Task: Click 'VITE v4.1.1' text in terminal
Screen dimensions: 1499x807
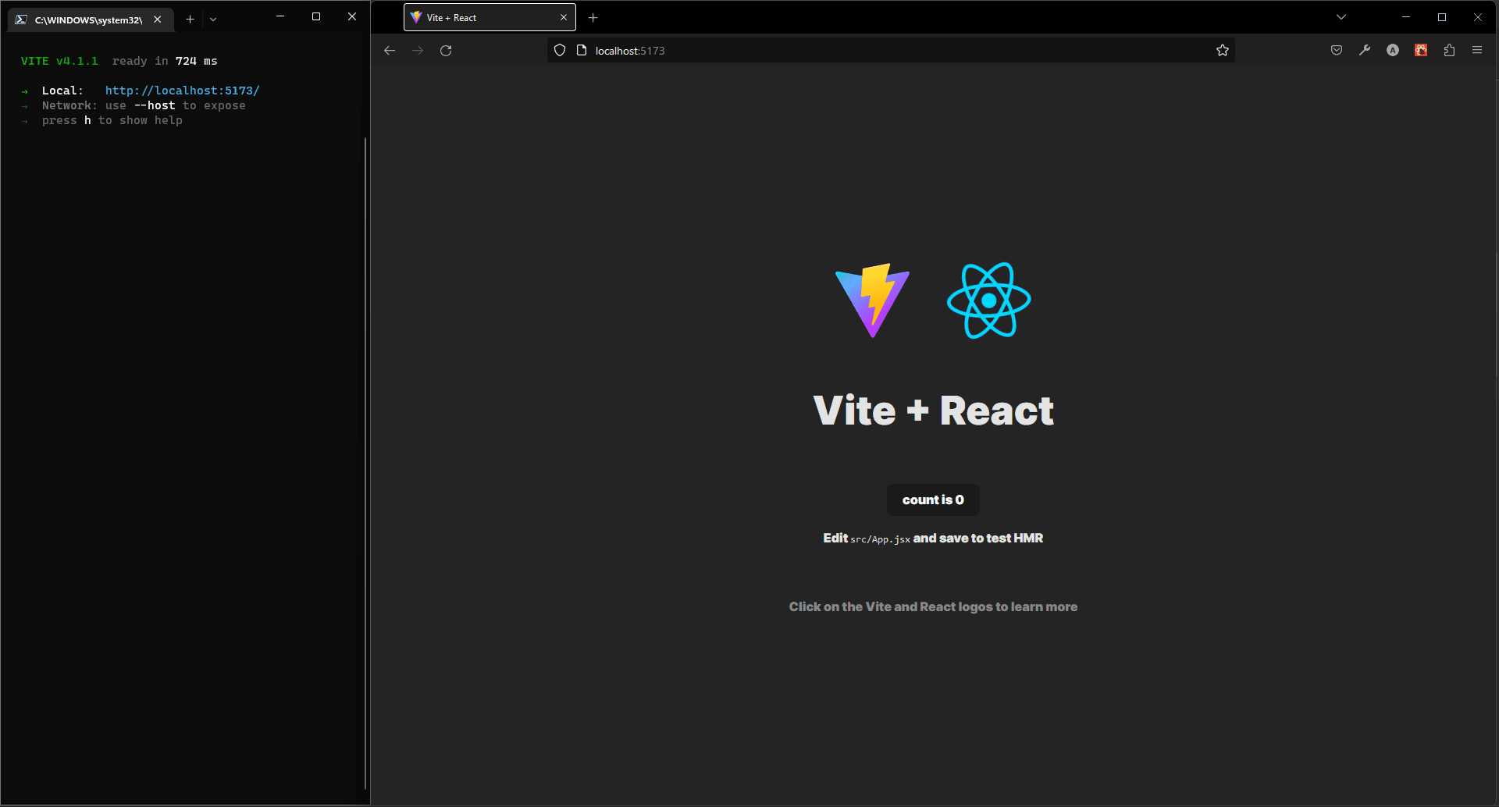Action: 59,61
